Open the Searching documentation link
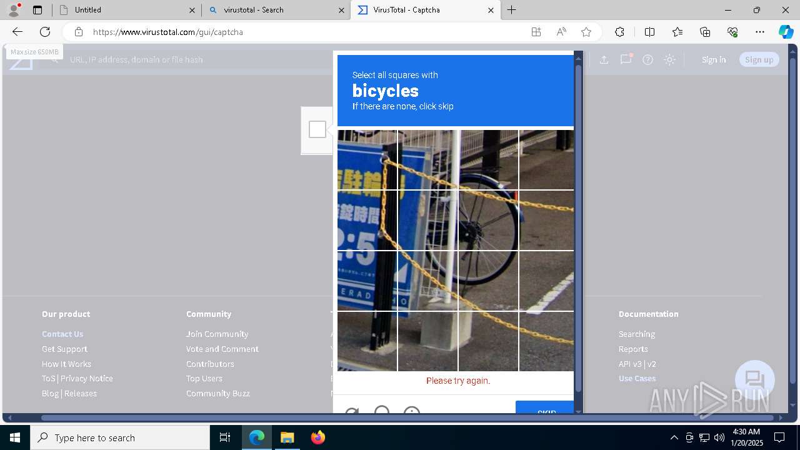This screenshot has height=450, width=800. click(637, 334)
